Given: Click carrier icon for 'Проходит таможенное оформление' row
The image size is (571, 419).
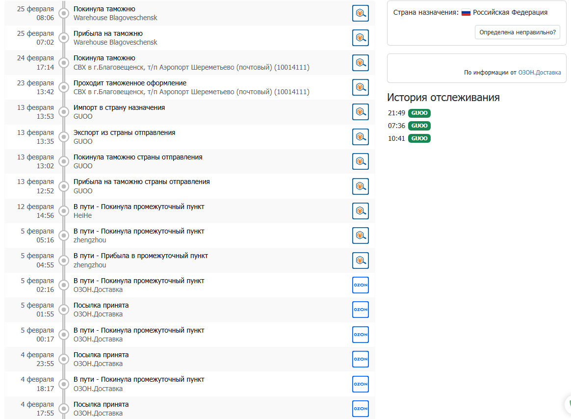Looking at the screenshot, I should coord(361,87).
